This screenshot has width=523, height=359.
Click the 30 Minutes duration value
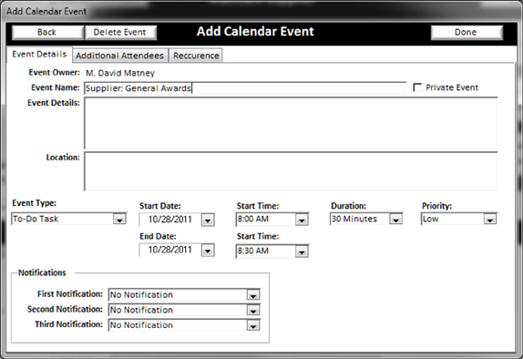(x=354, y=219)
